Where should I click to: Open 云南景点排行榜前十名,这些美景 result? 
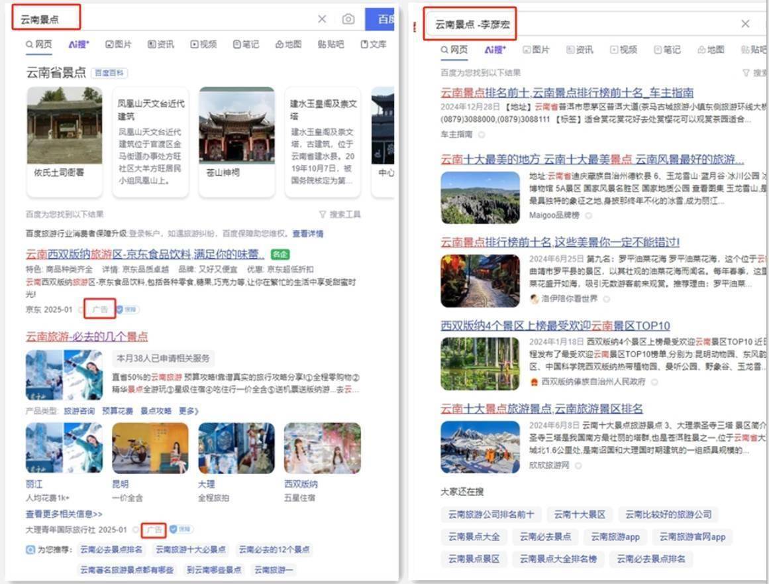pyautogui.click(x=560, y=242)
